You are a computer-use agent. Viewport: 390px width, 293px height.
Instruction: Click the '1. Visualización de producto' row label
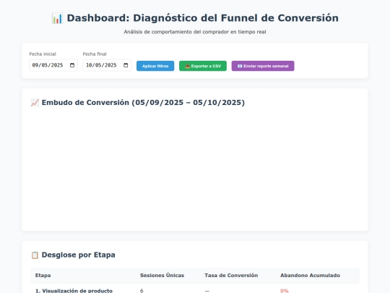coord(74,291)
